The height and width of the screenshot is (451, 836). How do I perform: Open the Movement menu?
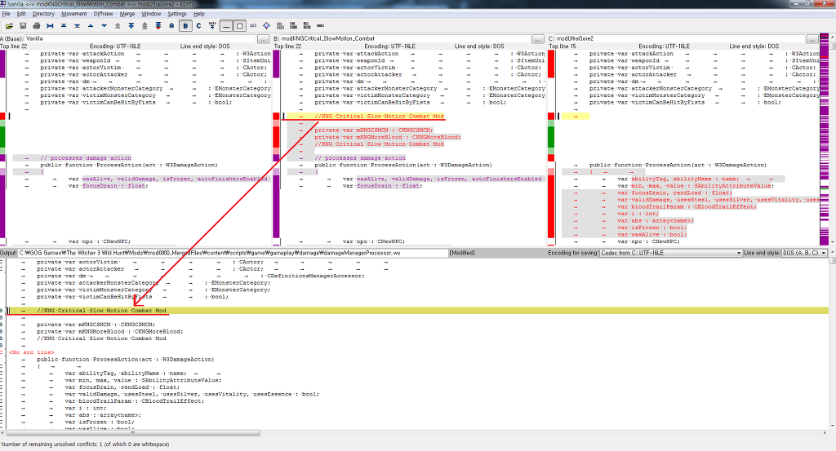(x=73, y=14)
